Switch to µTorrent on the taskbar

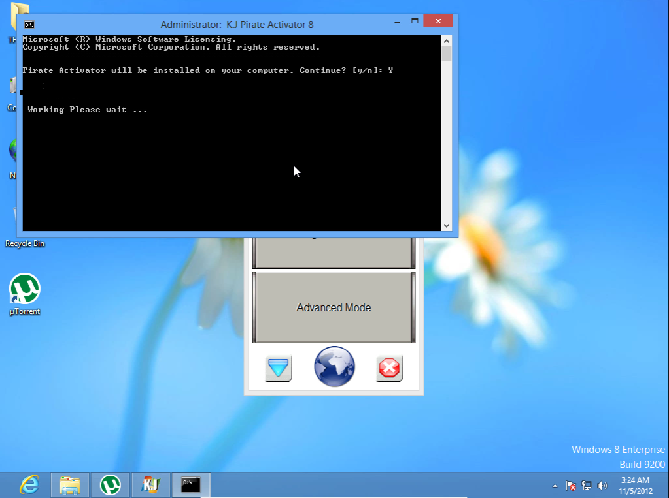pos(110,485)
